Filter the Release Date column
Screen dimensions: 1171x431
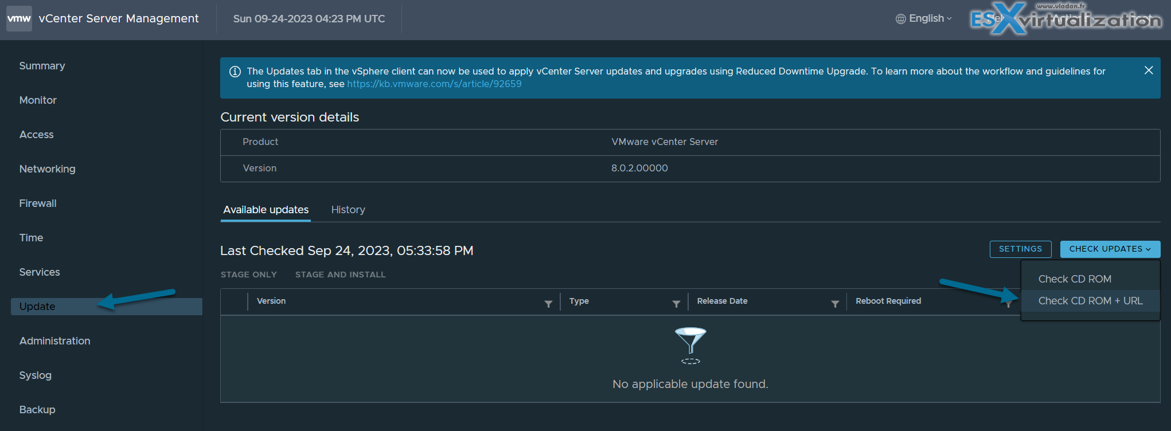pos(835,304)
